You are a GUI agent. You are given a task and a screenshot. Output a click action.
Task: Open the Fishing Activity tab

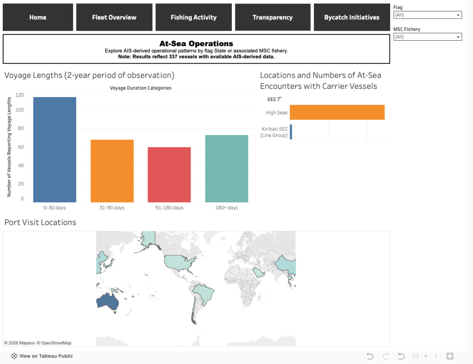194,17
